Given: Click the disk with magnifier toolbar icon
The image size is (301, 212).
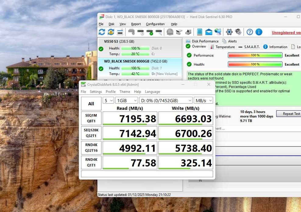Looking at the screenshot, I should tap(159, 32).
